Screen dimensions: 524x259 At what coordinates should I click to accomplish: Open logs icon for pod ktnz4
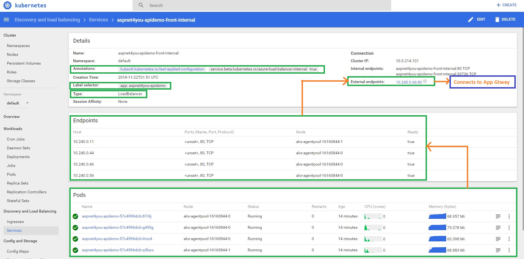(x=498, y=239)
